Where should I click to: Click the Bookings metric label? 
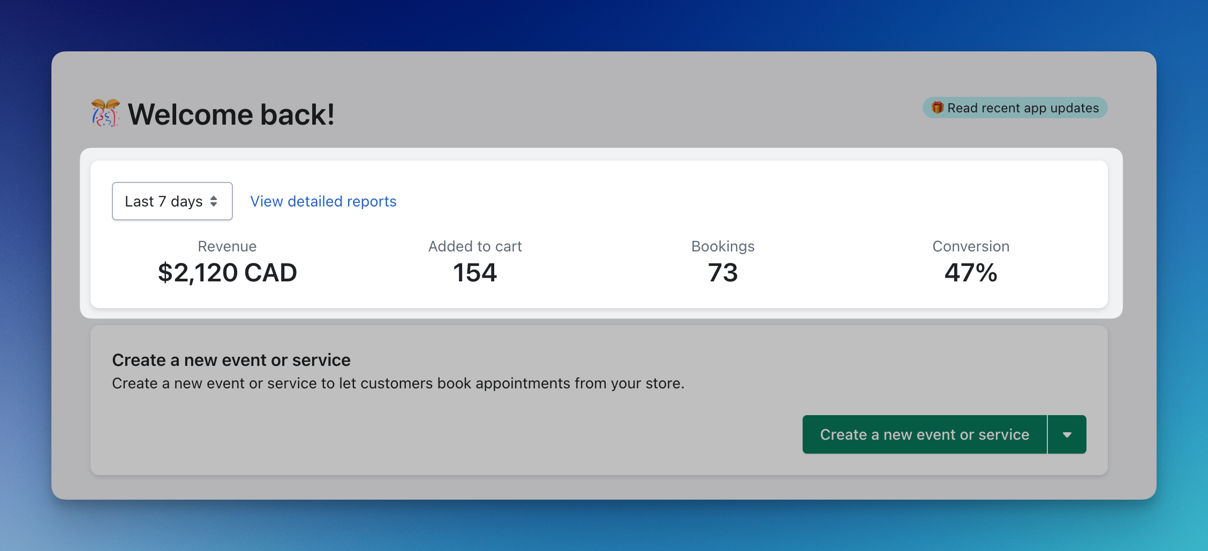coord(723,246)
